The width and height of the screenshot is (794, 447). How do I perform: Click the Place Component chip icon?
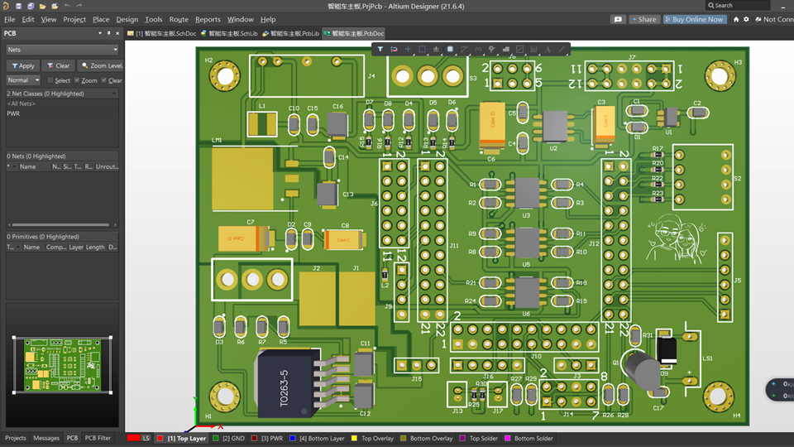450,49
